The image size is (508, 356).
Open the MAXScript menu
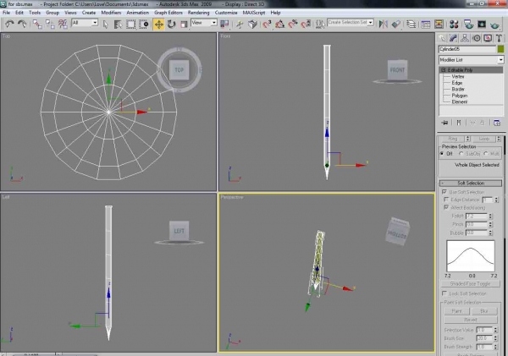coord(254,13)
